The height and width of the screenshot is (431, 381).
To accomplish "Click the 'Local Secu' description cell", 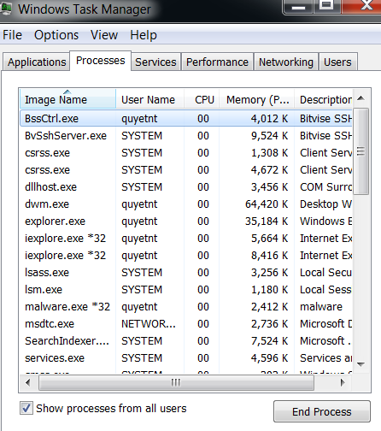I will (325, 273).
